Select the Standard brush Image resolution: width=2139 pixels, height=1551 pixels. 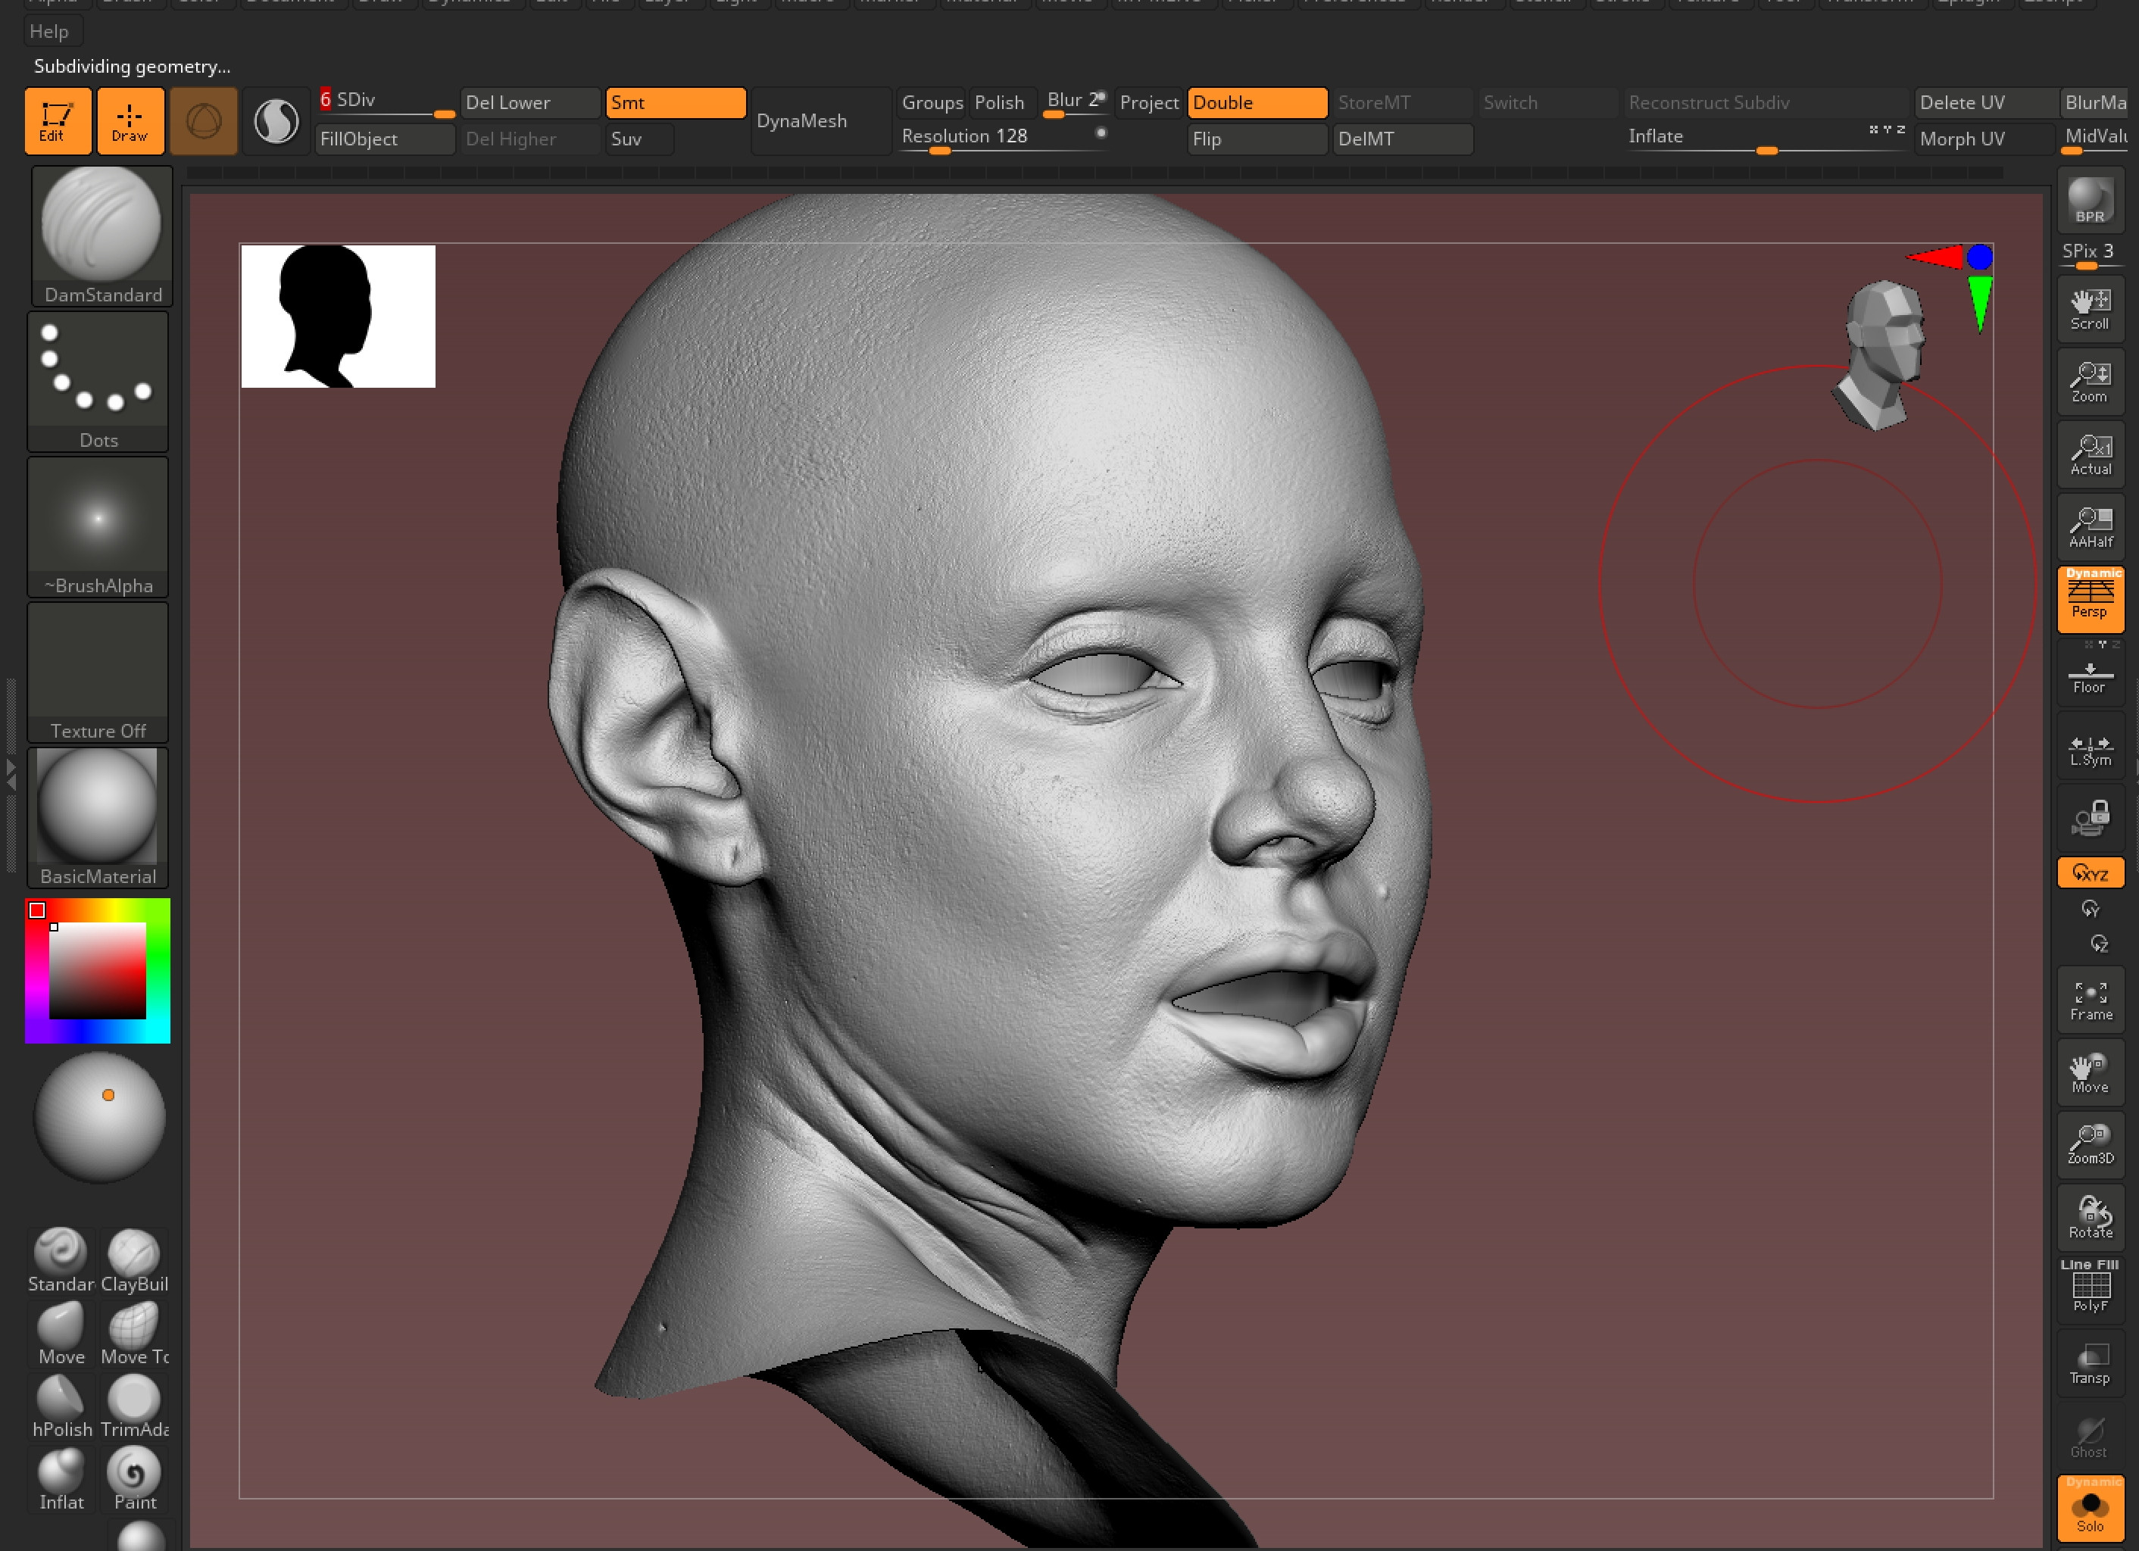click(61, 1261)
